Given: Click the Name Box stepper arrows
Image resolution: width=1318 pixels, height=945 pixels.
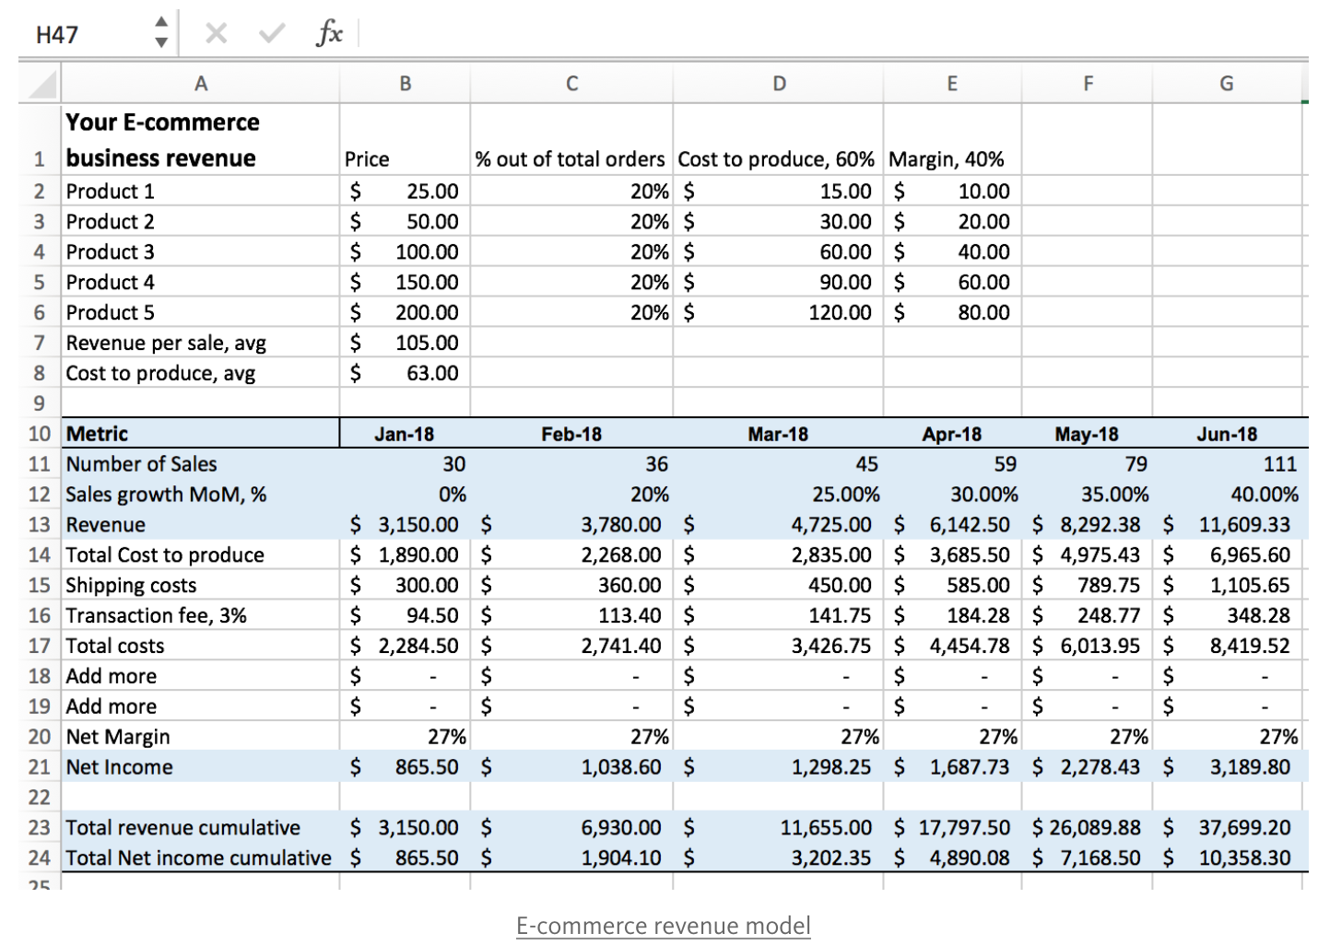Looking at the screenshot, I should [x=161, y=32].
